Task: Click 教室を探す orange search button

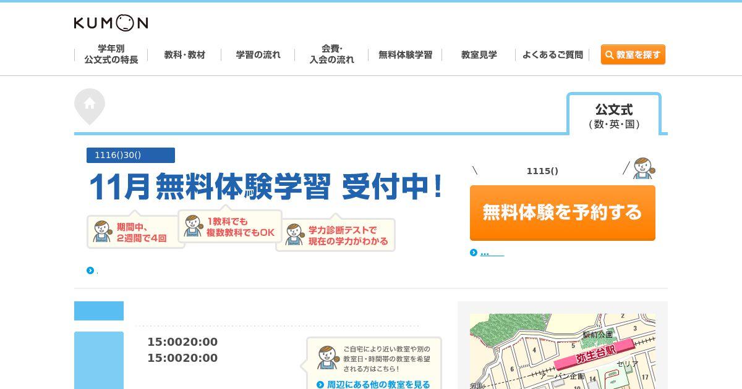Action: [x=633, y=54]
